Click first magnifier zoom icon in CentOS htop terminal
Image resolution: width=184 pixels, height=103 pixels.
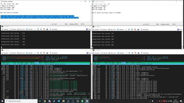[x=38, y=53]
